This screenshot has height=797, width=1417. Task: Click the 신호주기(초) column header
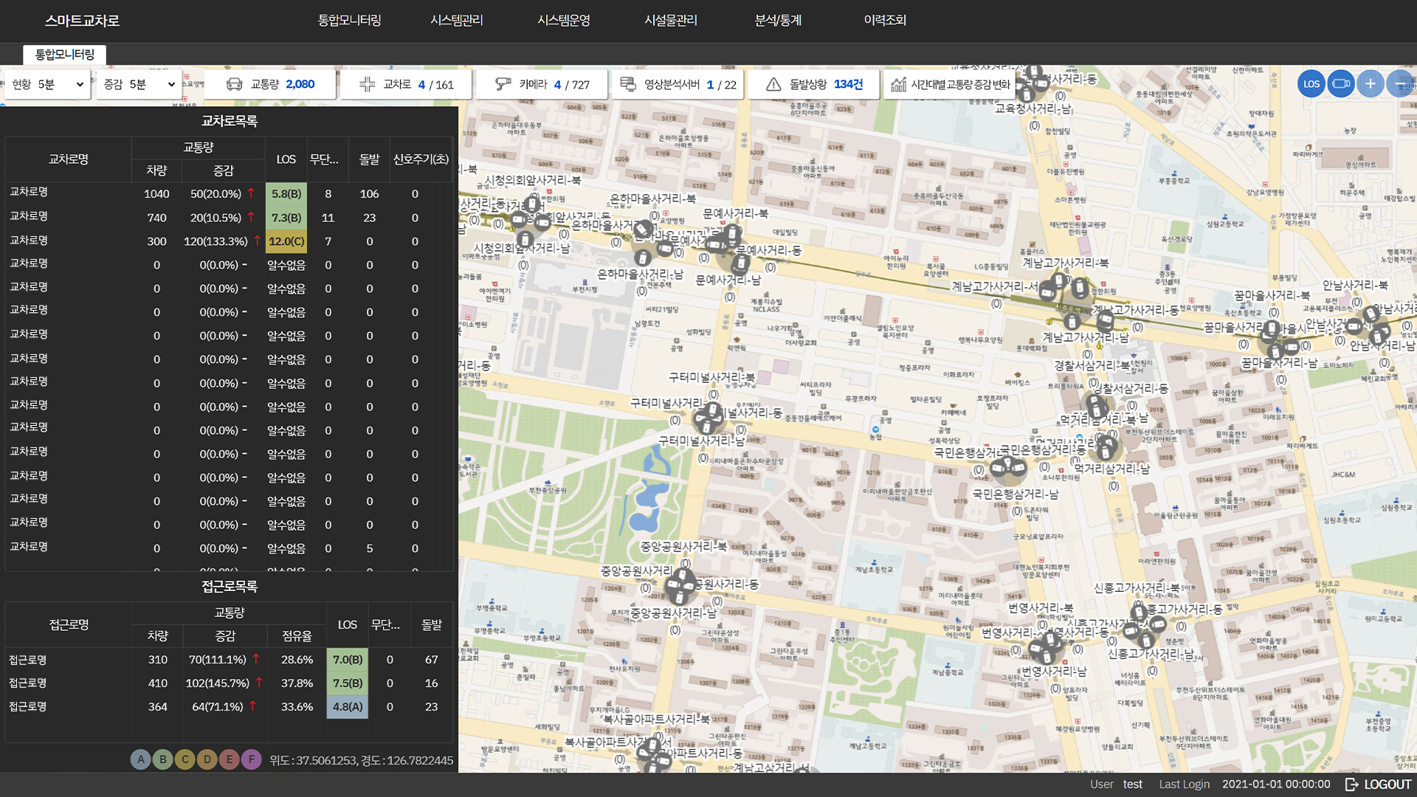pos(421,159)
